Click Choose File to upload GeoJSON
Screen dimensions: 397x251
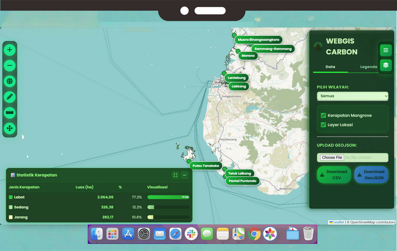click(x=332, y=157)
